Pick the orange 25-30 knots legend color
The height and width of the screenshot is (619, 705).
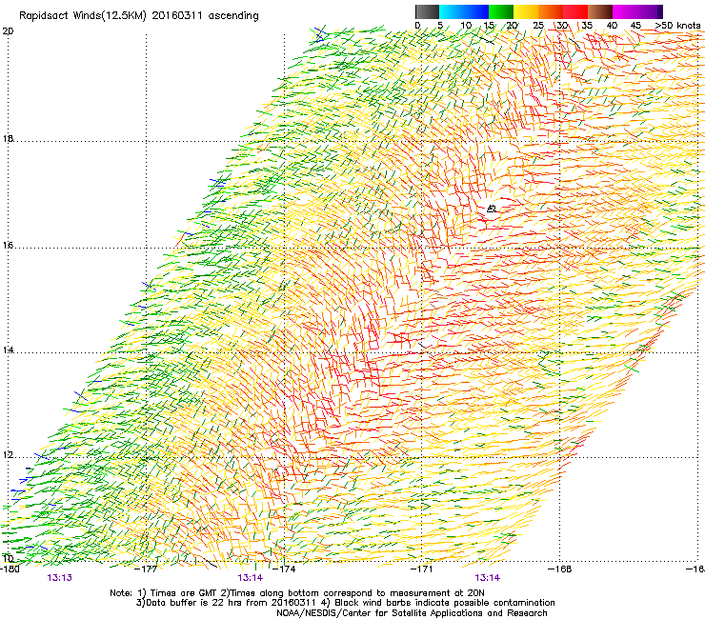point(551,11)
